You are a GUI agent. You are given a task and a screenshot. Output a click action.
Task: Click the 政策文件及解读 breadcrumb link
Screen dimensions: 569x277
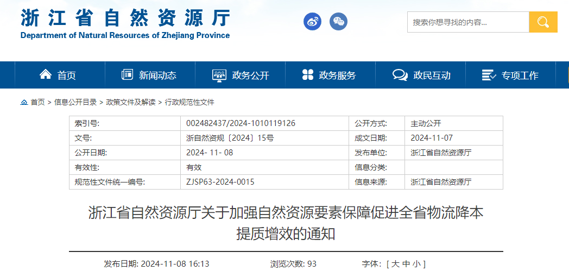[131, 102]
